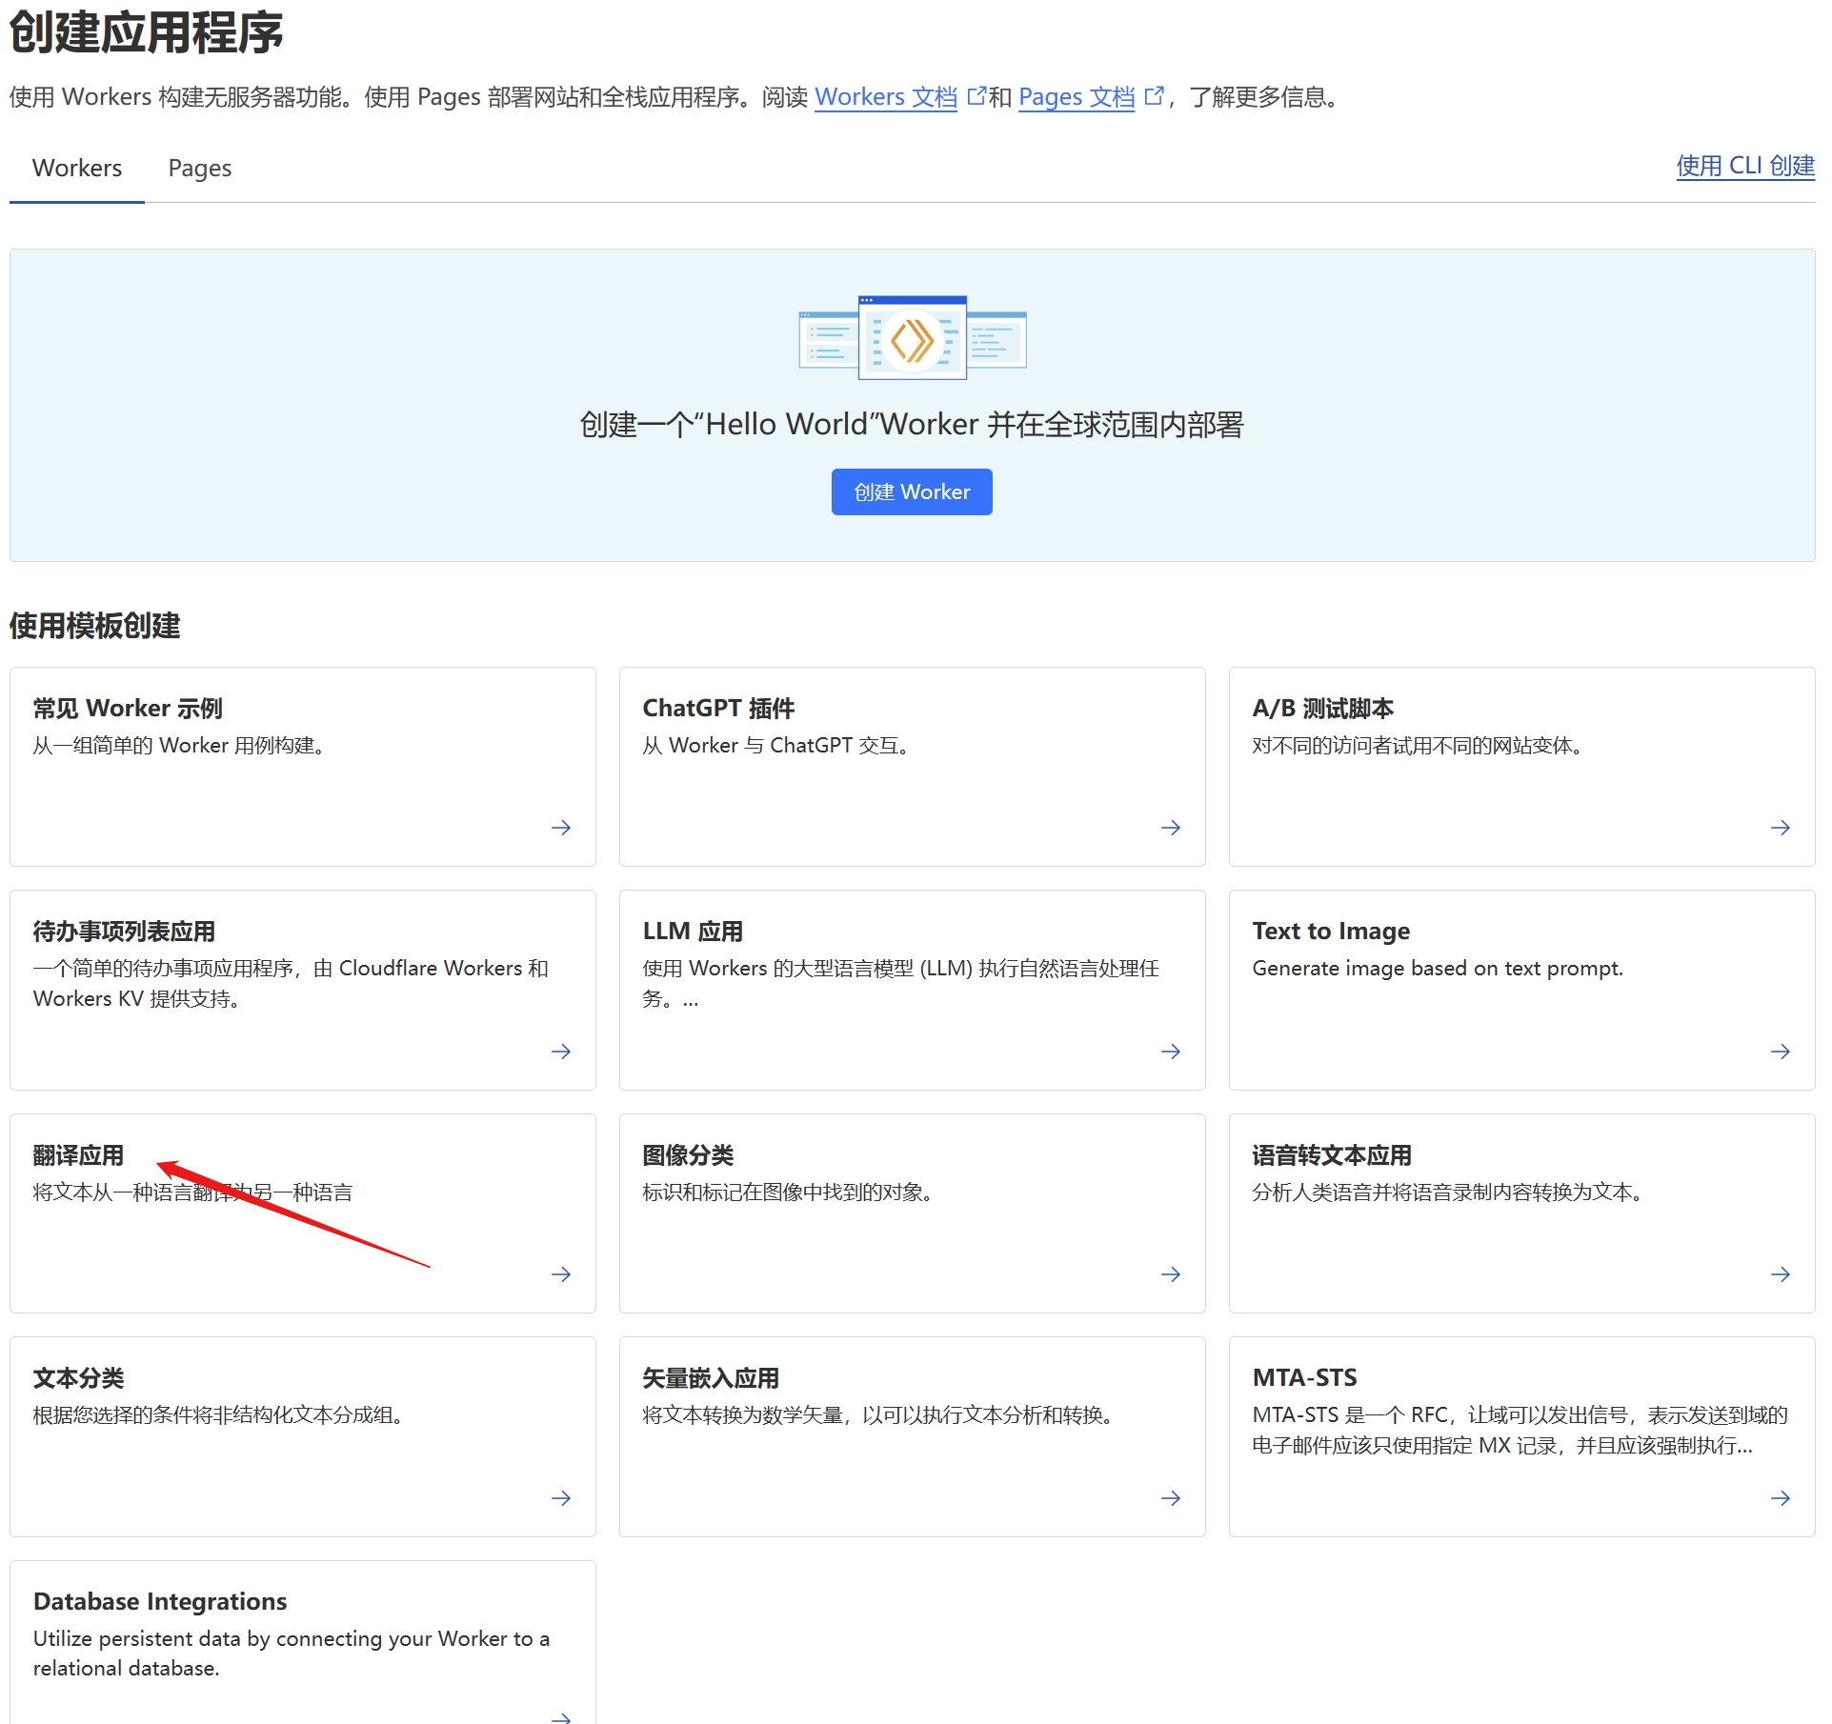Screen dimensions: 1832x1724
Task: Click arrow icon on Text to Image card
Action: 1781,1052
